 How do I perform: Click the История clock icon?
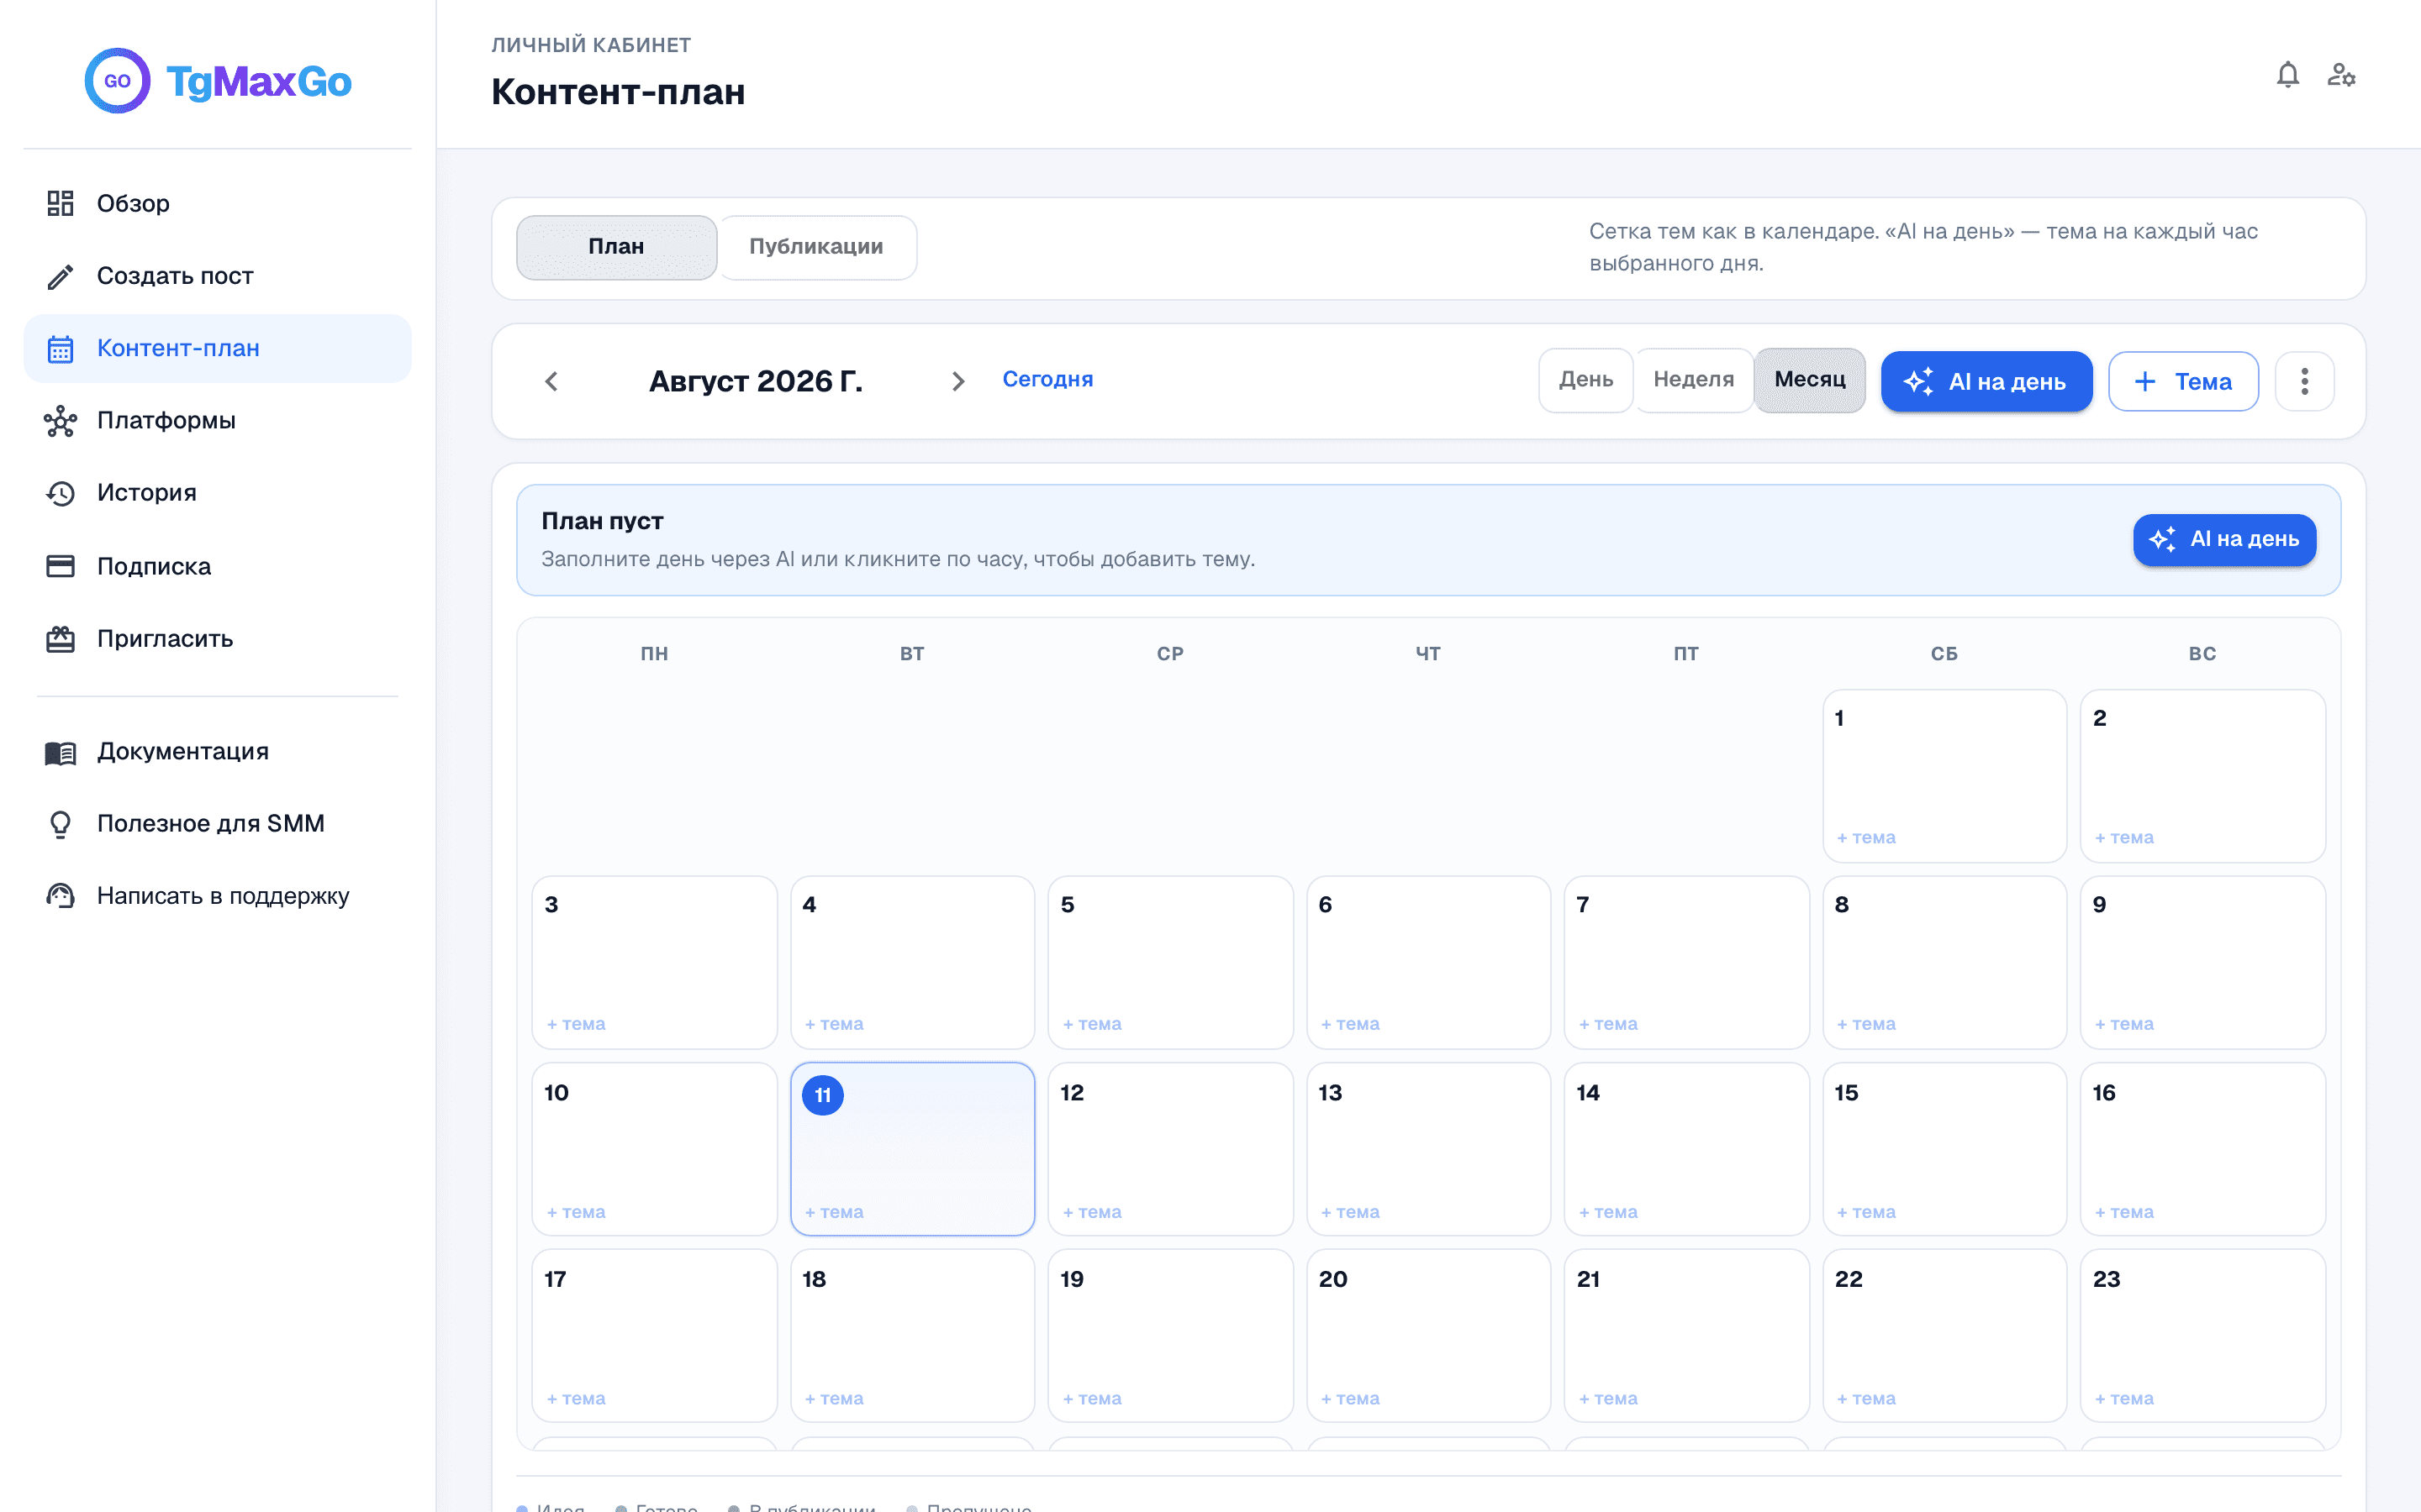(x=60, y=493)
